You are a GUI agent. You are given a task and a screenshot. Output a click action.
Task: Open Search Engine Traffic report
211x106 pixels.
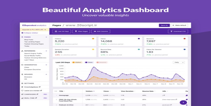point(33,54)
